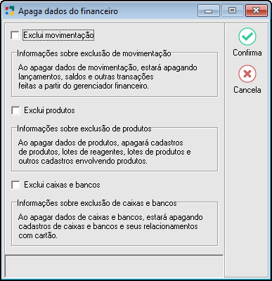Click the produtos exclusion info group box
Image resolution: width=272 pixels, height=281 pixels.
coord(115,148)
